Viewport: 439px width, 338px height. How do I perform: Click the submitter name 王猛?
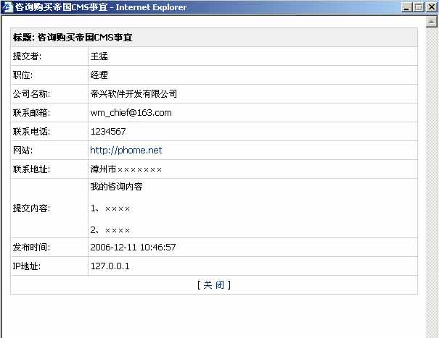point(99,56)
